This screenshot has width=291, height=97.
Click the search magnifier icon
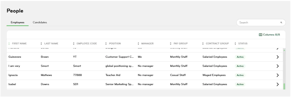click(x=281, y=23)
